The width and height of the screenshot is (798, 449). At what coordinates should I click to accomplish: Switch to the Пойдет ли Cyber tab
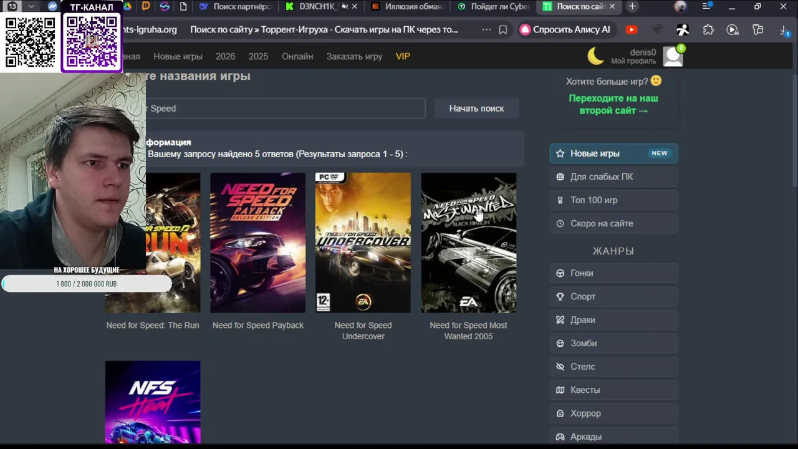pyautogui.click(x=493, y=7)
